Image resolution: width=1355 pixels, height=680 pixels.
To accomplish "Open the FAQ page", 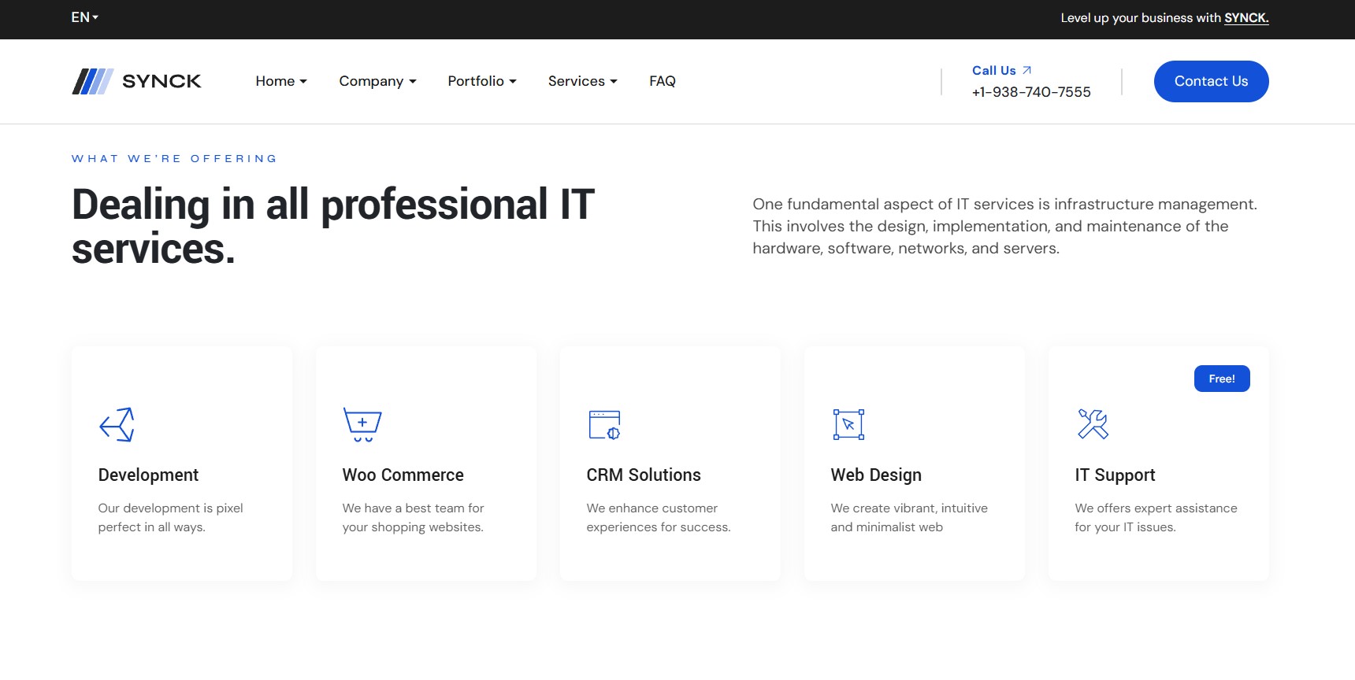I will click(x=663, y=81).
